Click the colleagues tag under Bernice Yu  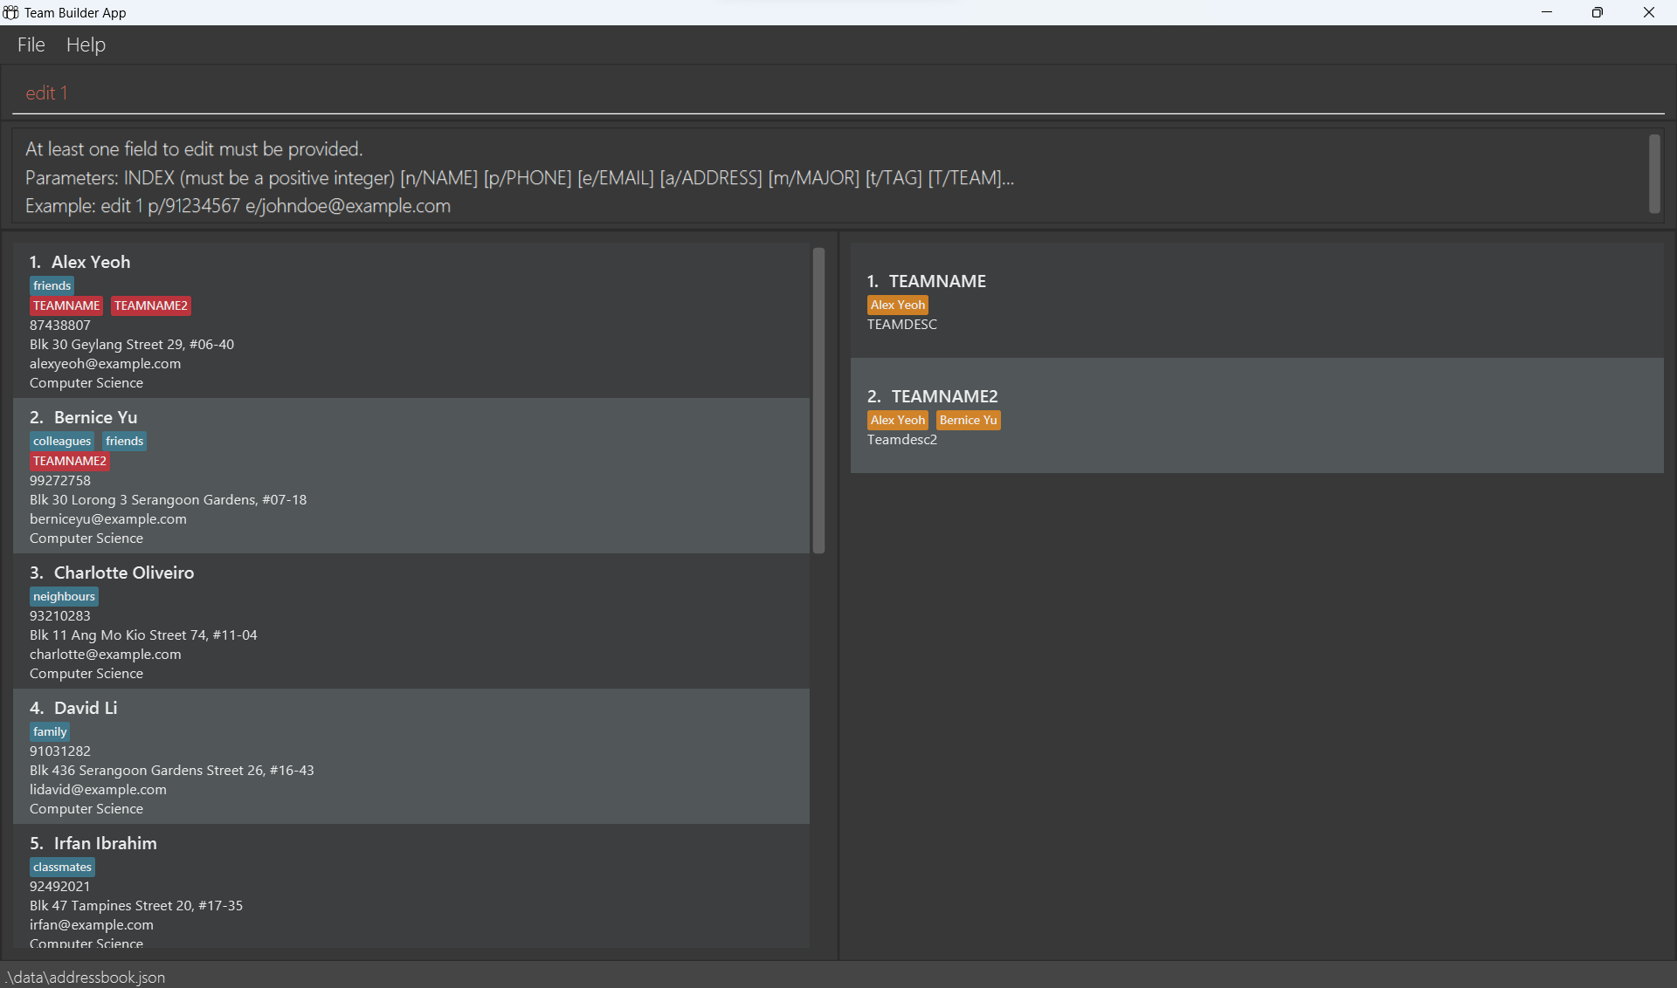[x=62, y=441]
